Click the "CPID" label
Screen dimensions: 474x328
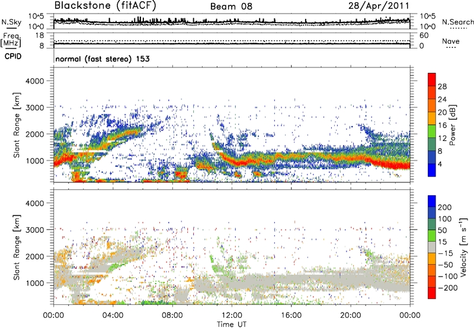(x=13, y=56)
